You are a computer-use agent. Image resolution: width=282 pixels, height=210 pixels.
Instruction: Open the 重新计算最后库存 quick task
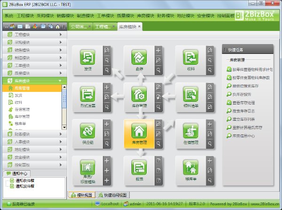[x=244, y=127]
